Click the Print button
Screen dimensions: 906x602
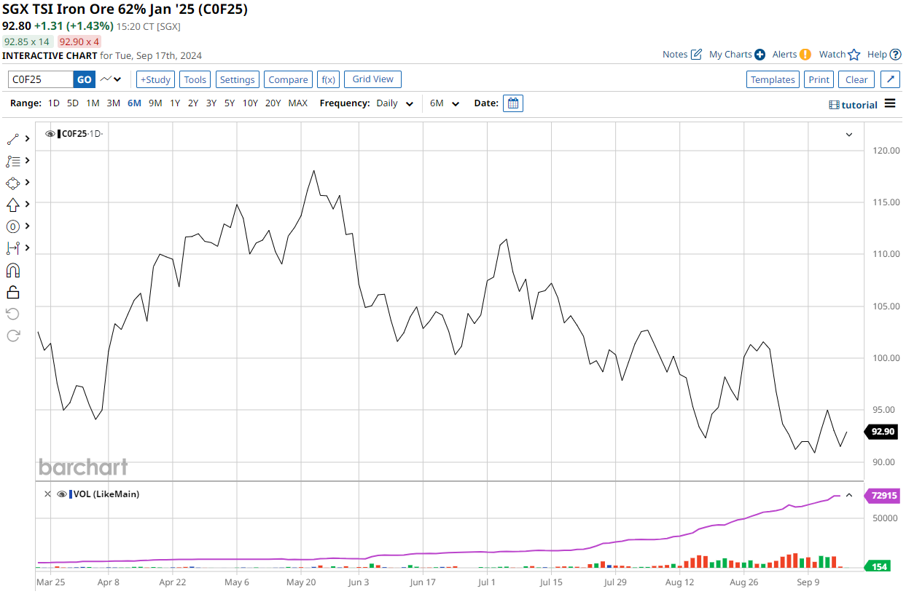pyautogui.click(x=819, y=79)
